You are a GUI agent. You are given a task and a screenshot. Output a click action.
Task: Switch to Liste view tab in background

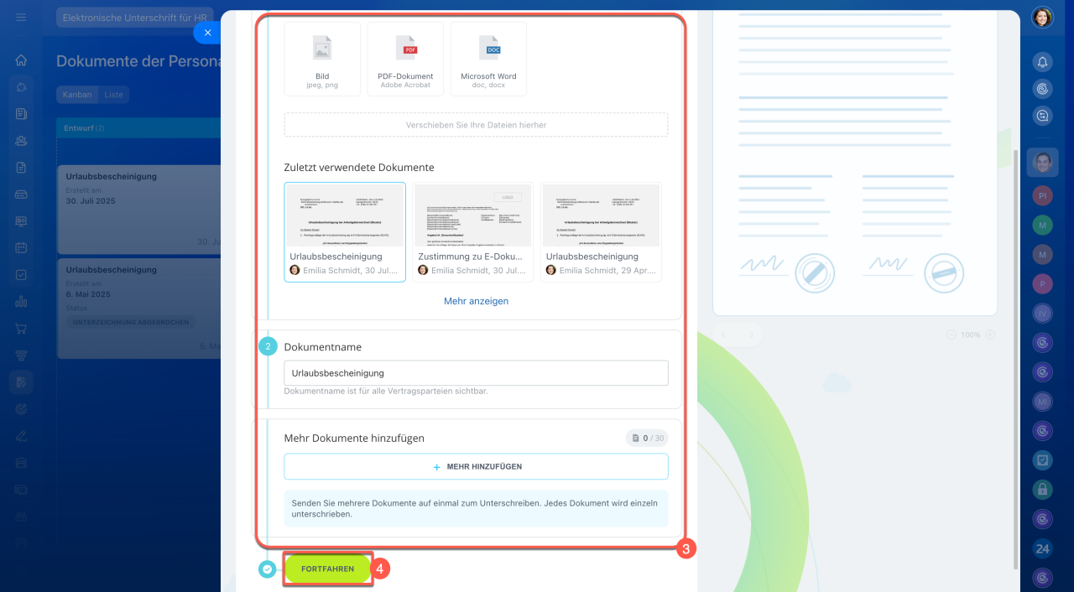[x=114, y=95]
